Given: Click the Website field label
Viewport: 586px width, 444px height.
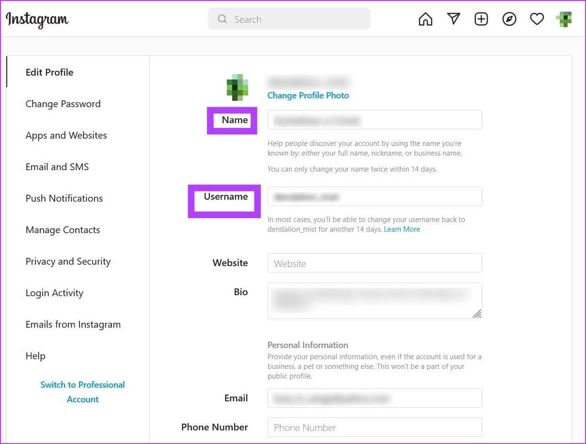Looking at the screenshot, I should click(230, 263).
